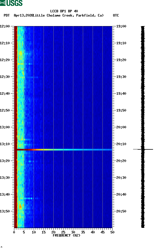Click the 20:30 UTC time label

click(121, 178)
